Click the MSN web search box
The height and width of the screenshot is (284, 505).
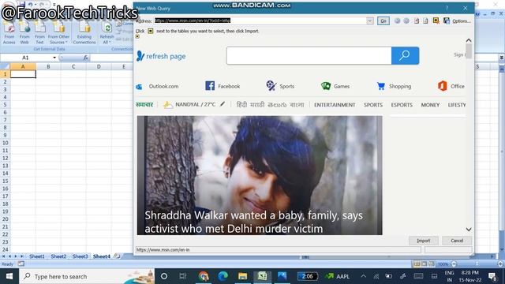point(309,56)
